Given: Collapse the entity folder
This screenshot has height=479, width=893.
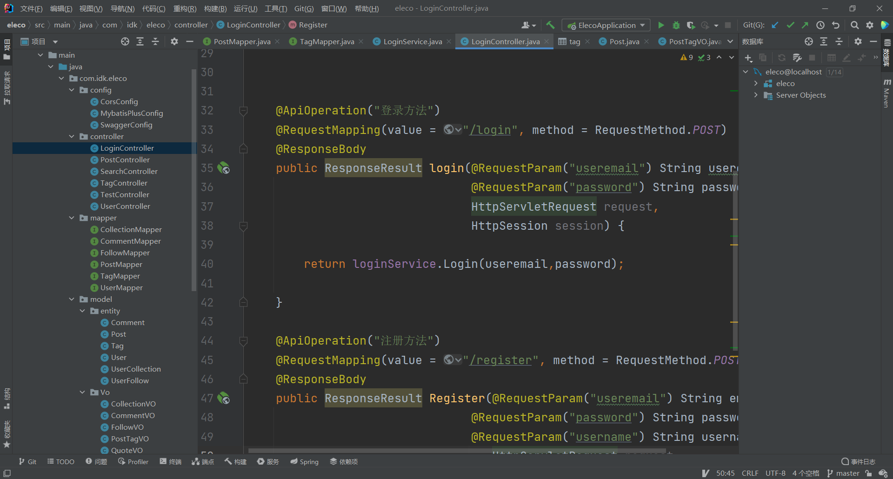Looking at the screenshot, I should (82, 311).
